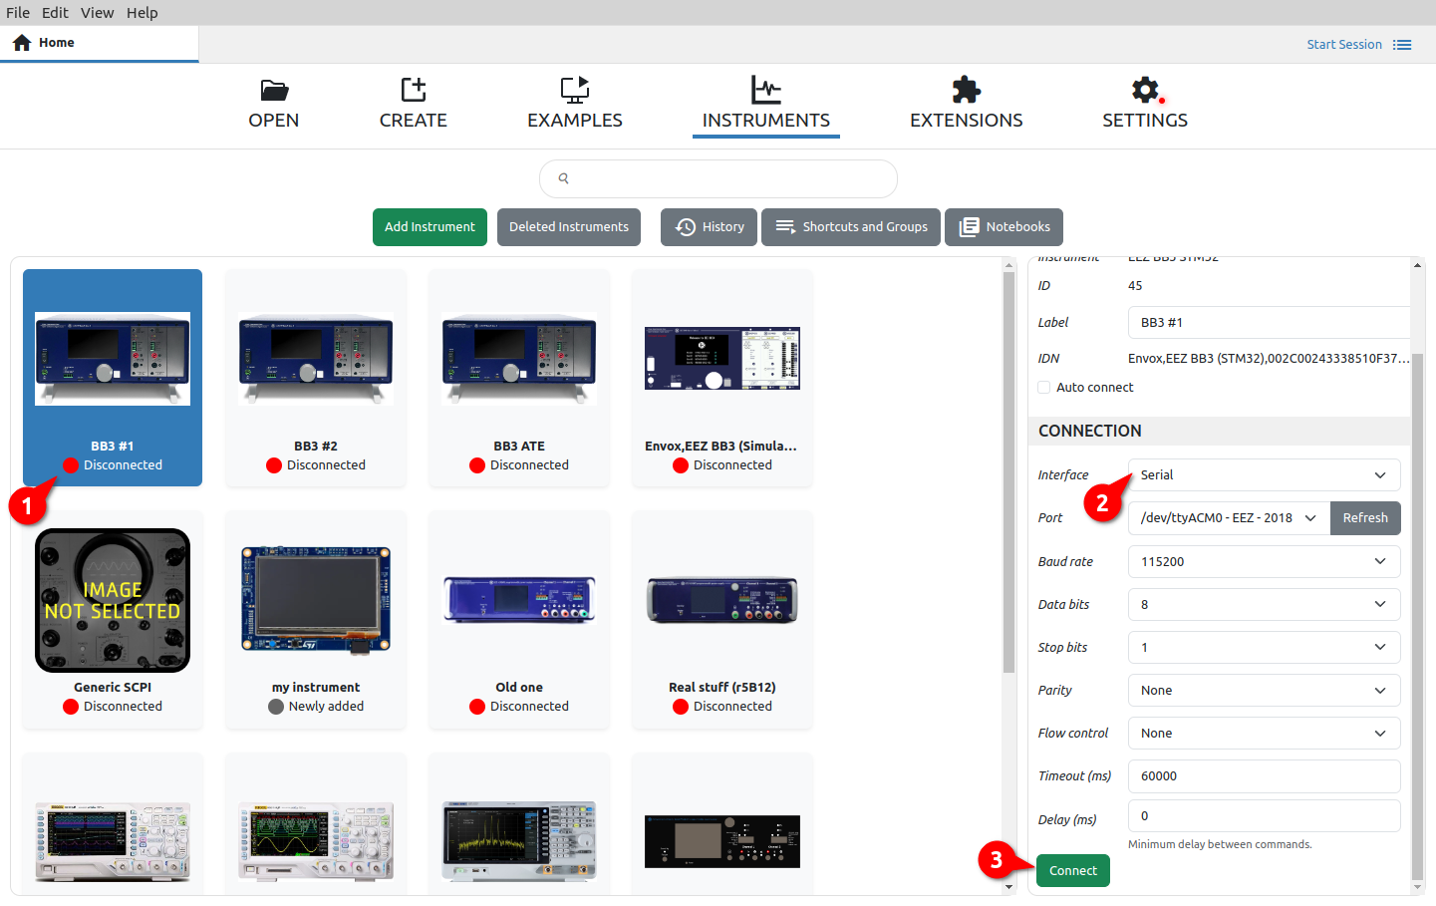Click the Add Instrument button
Viewport: 1436px width, 906px height.
click(430, 227)
